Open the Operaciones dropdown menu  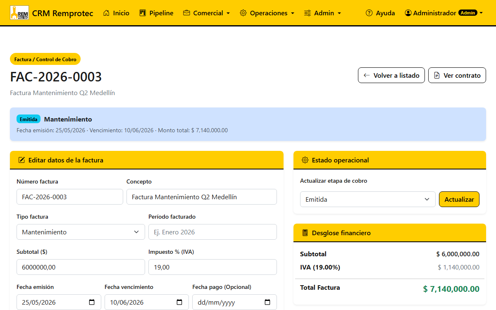(267, 13)
